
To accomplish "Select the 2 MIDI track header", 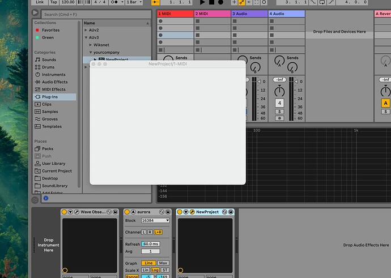I will (212, 14).
